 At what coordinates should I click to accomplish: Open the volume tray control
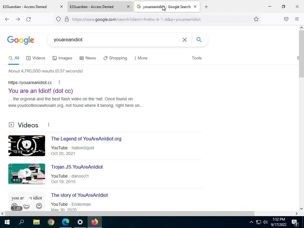click(x=265, y=222)
